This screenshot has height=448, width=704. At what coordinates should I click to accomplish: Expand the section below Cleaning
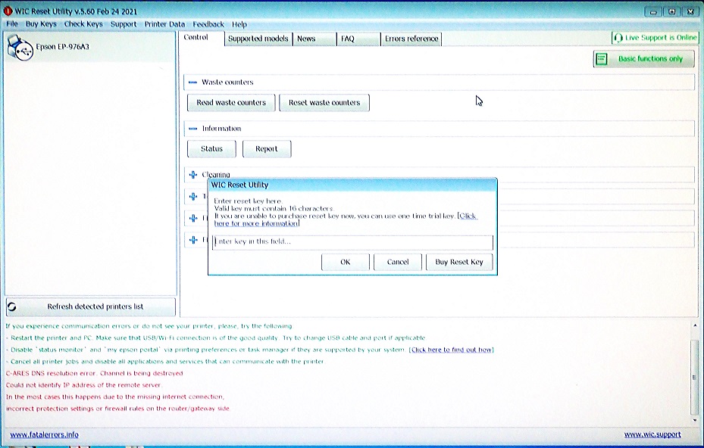pyautogui.click(x=193, y=197)
